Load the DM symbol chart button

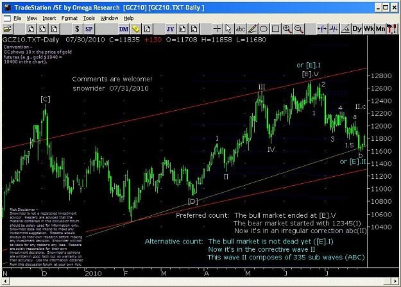(124, 29)
